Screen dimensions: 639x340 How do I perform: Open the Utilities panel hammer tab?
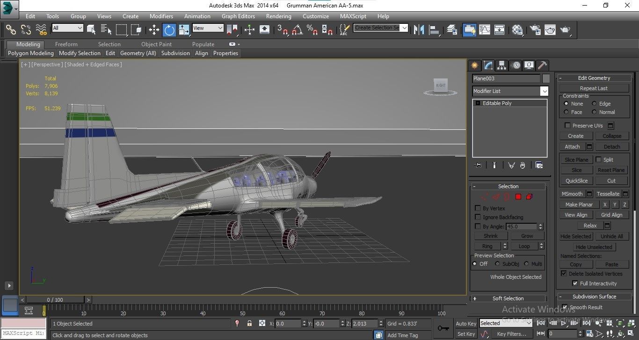tap(542, 65)
